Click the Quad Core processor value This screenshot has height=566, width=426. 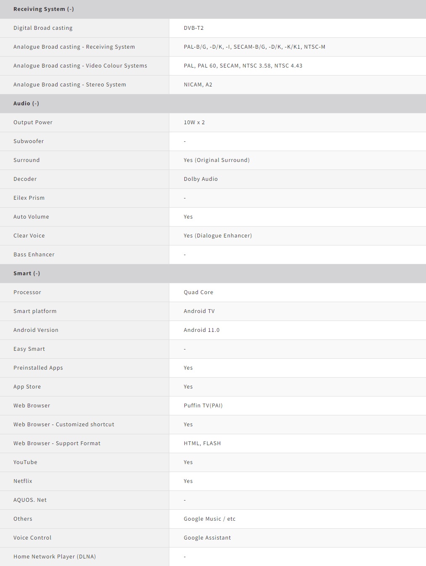click(x=198, y=292)
